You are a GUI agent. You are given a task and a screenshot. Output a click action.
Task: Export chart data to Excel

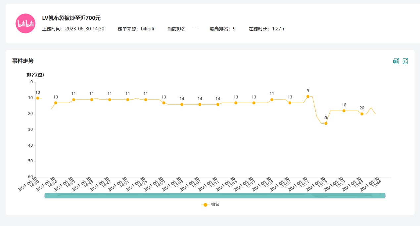pos(396,61)
